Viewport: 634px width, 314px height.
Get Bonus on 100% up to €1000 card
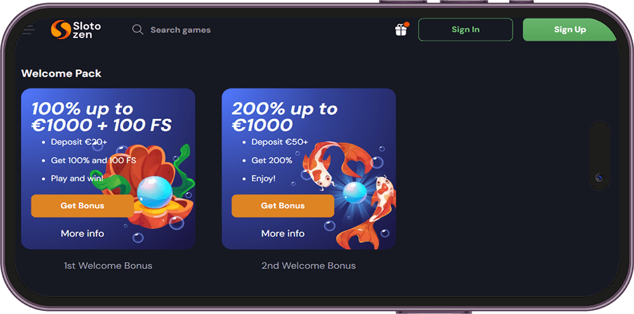(x=82, y=206)
